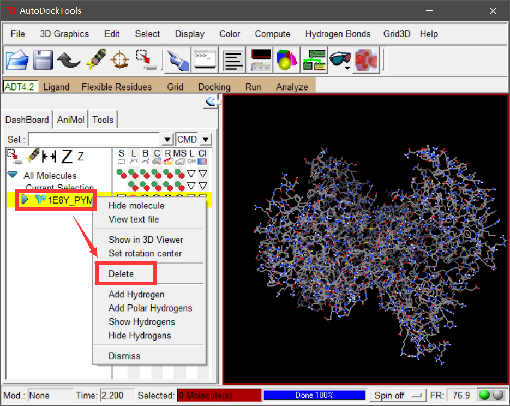Open color menu triangle for Current Selection
Viewport: 510px width, 406px height.
point(203,186)
